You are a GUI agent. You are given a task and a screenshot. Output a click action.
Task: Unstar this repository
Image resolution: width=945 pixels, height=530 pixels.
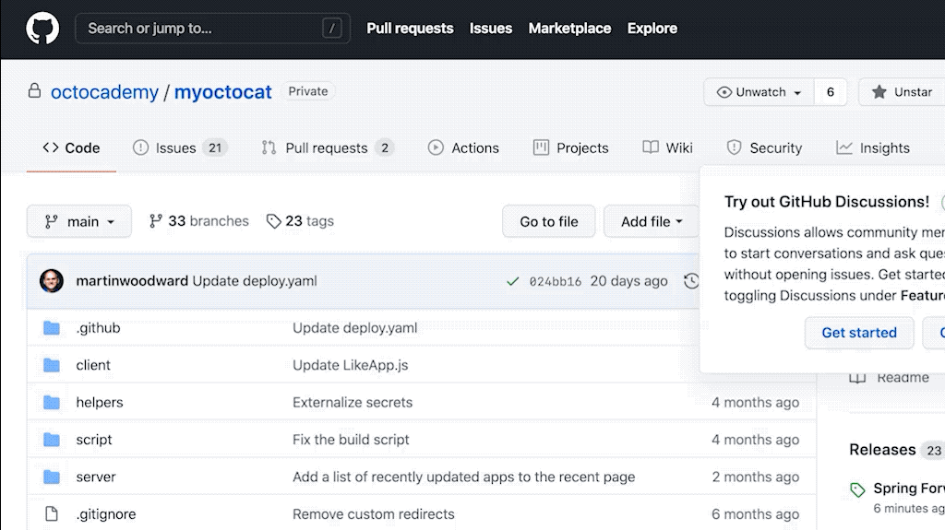coord(902,92)
